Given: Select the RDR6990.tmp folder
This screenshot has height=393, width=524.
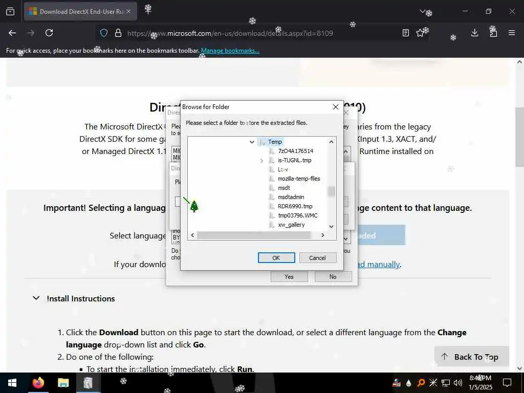Looking at the screenshot, I should 295,206.
